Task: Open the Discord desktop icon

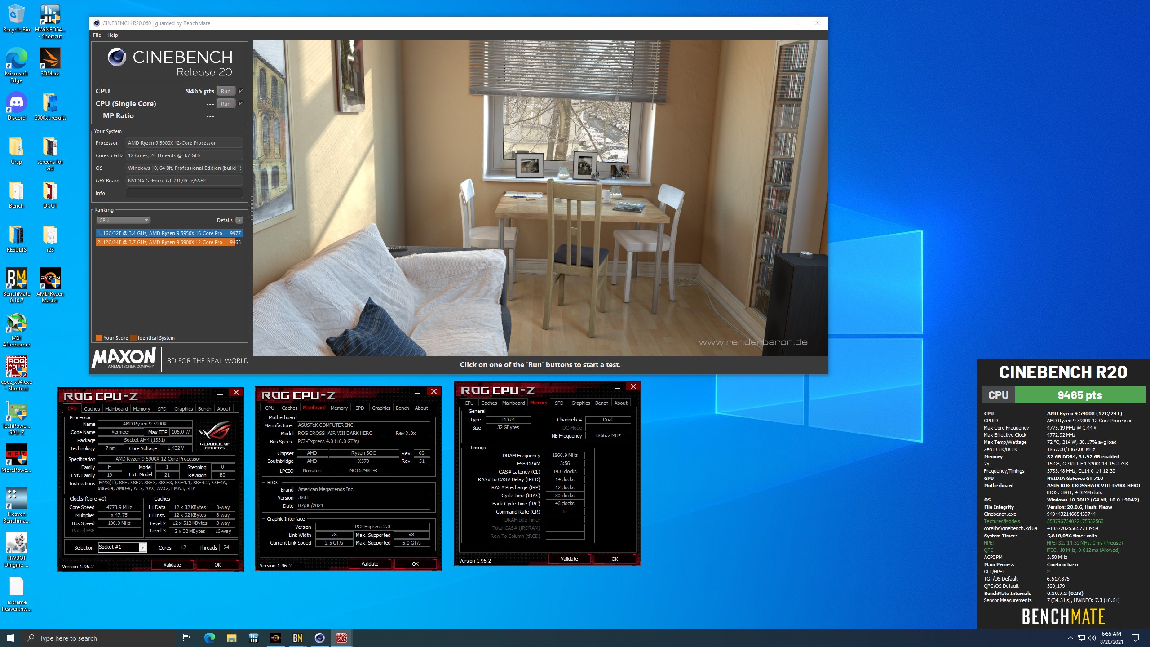Action: click(16, 106)
